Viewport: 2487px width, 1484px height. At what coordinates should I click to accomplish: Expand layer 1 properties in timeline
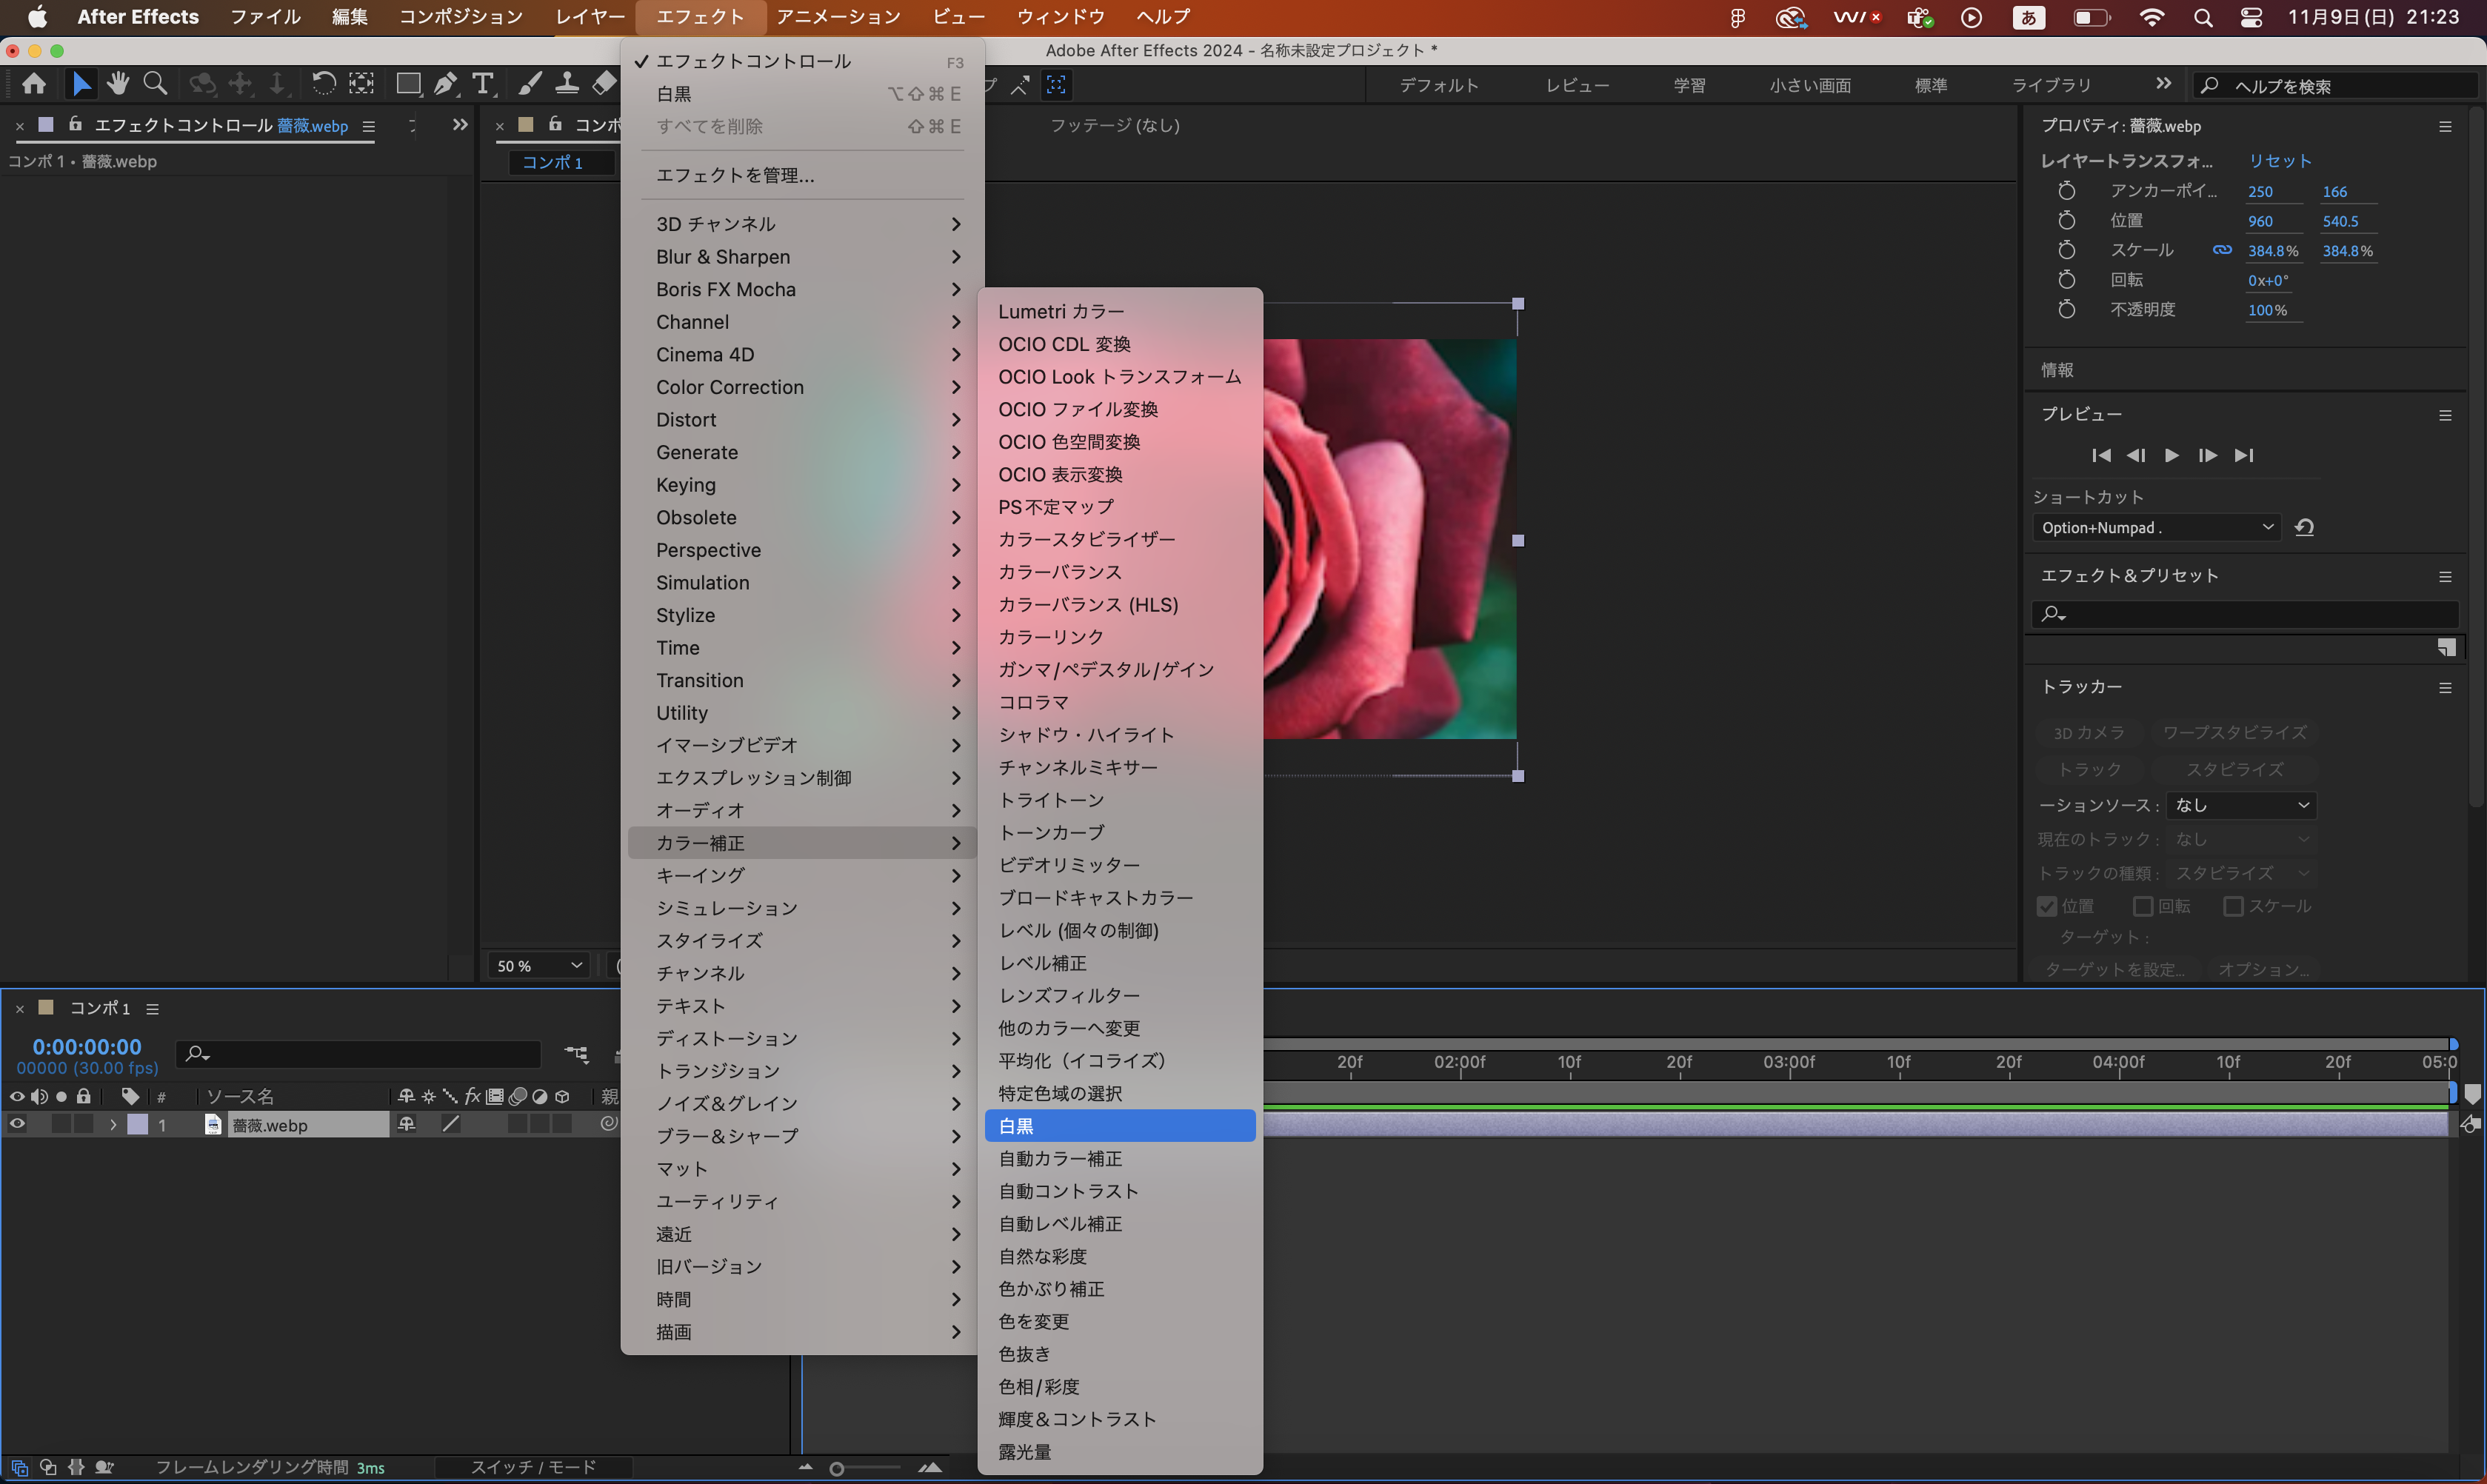113,1125
